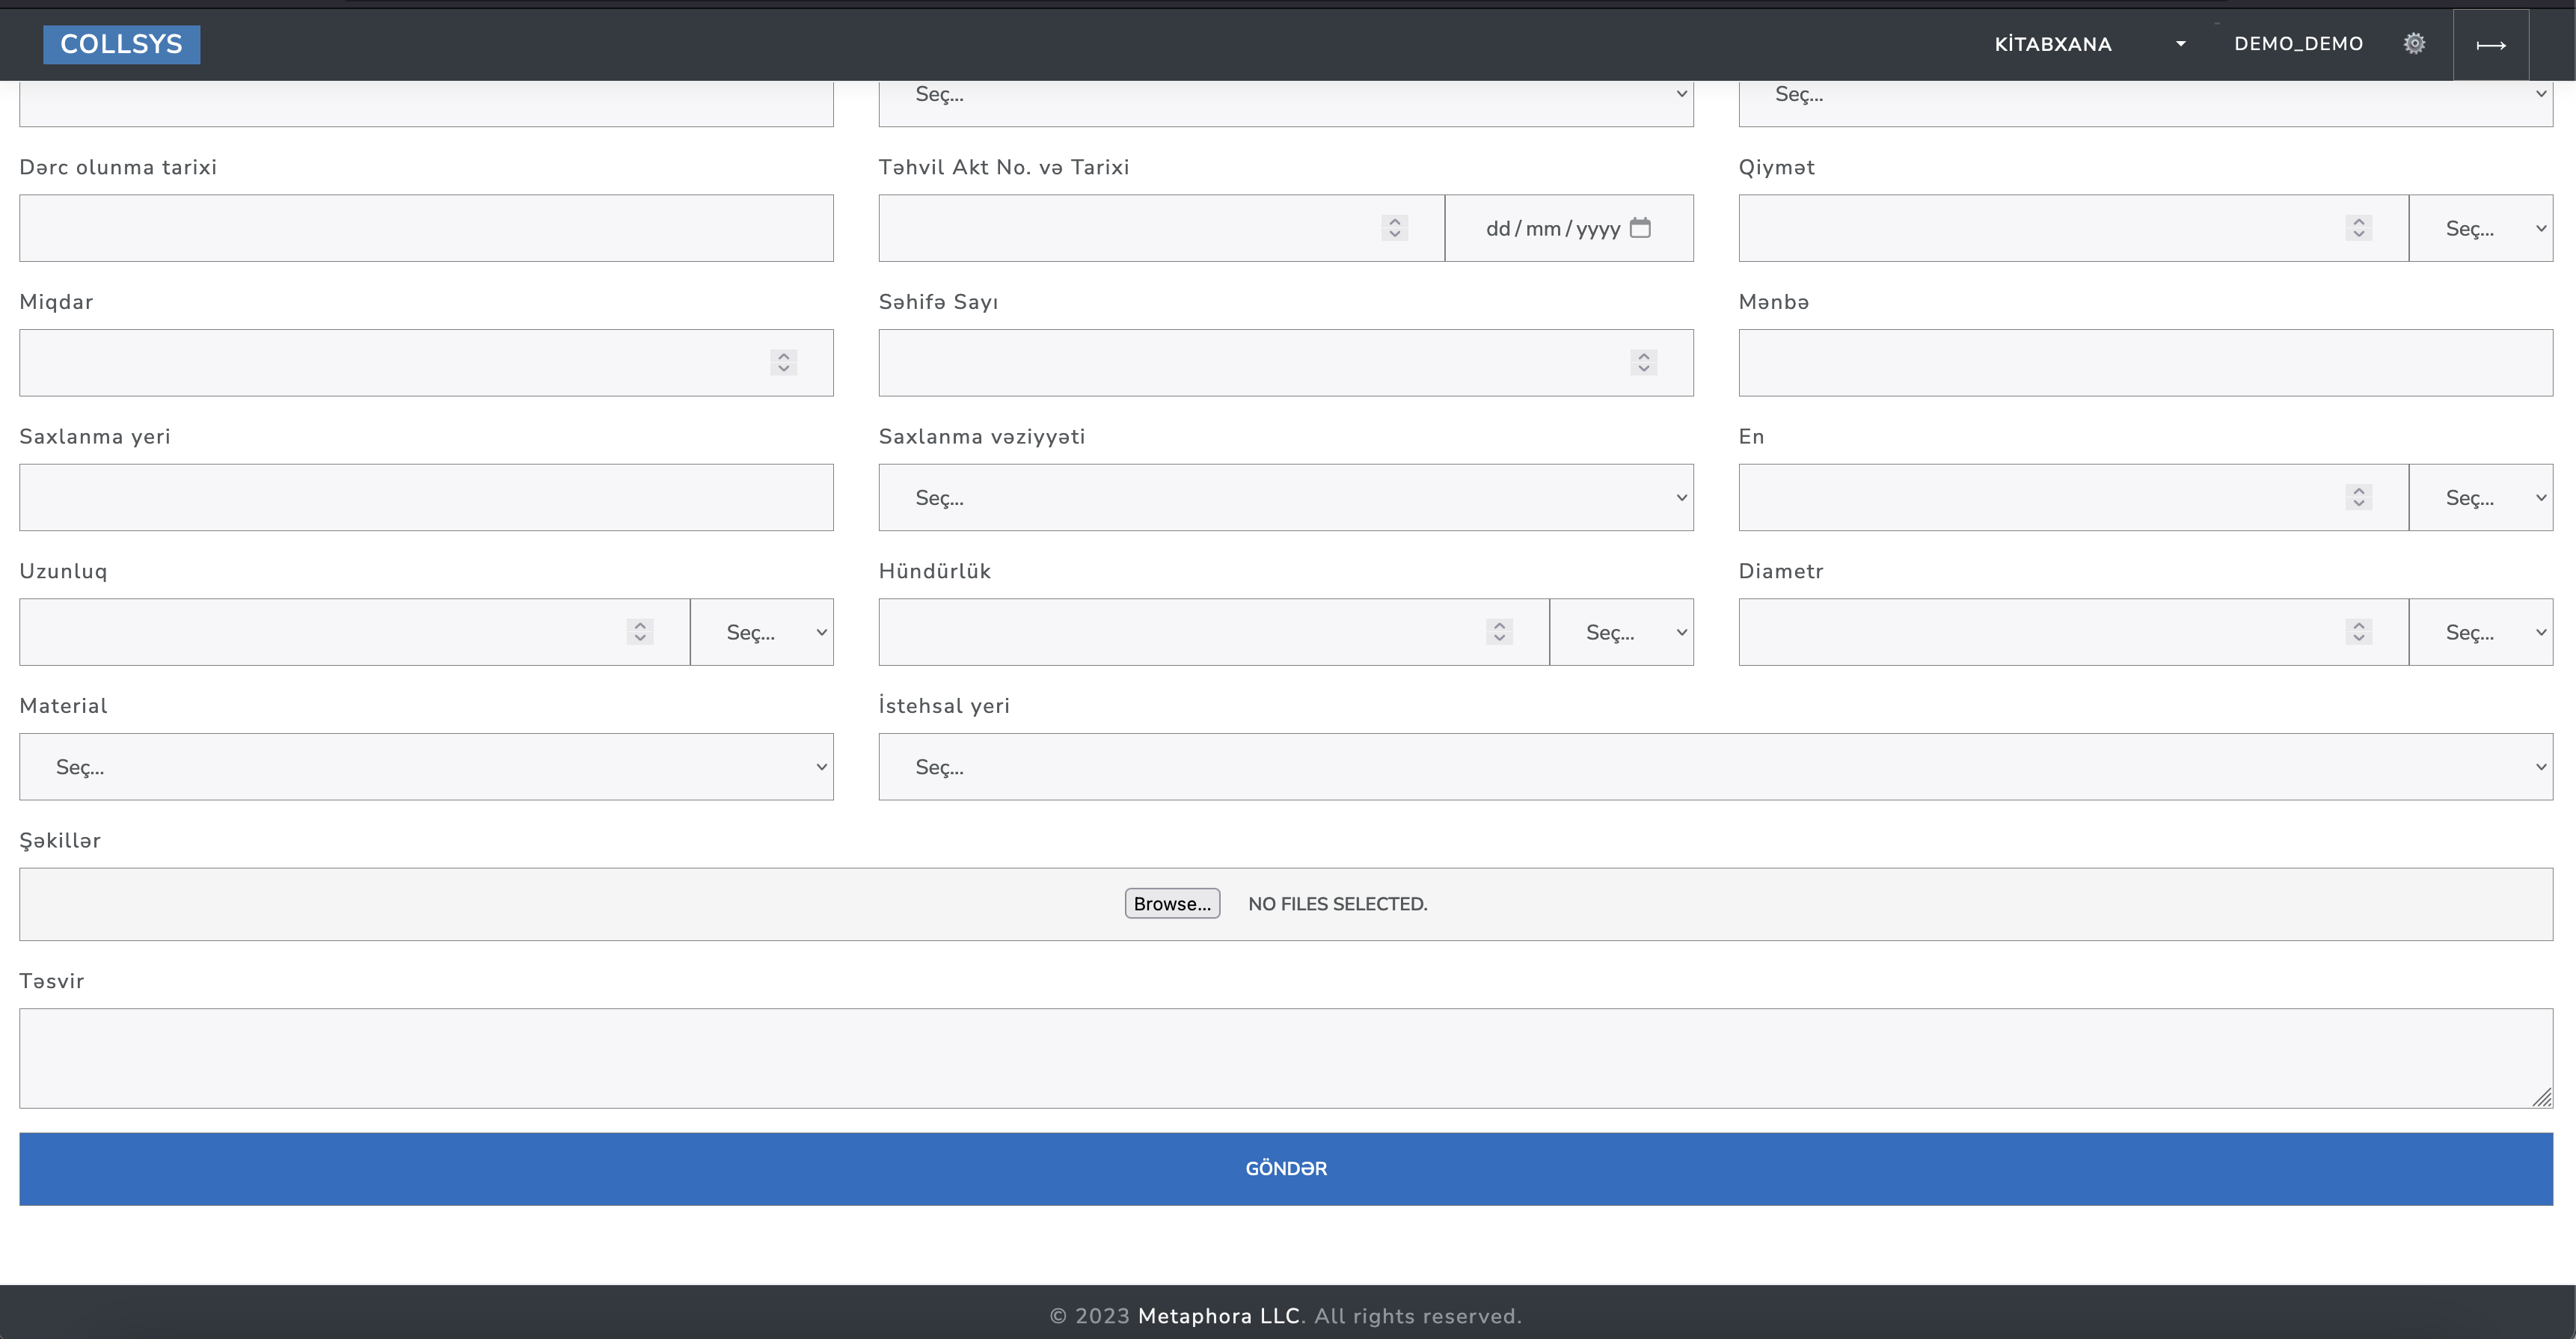Image resolution: width=2576 pixels, height=1339 pixels.
Task: Open the calendar date picker icon
Action: pos(1640,228)
